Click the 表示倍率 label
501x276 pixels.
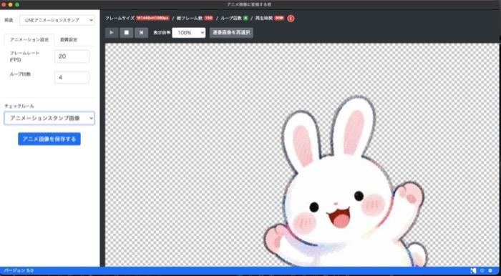coord(162,33)
